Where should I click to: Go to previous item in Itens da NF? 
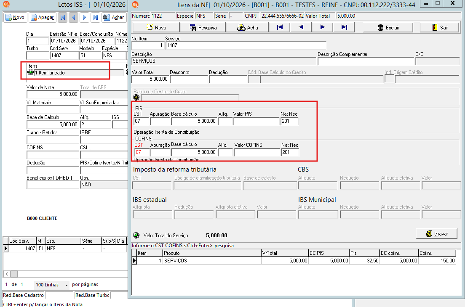point(301,27)
